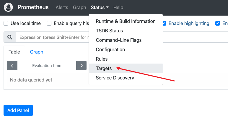The image size is (228, 138).
Task: Open the Configuration menu entry
Action: coord(126,49)
